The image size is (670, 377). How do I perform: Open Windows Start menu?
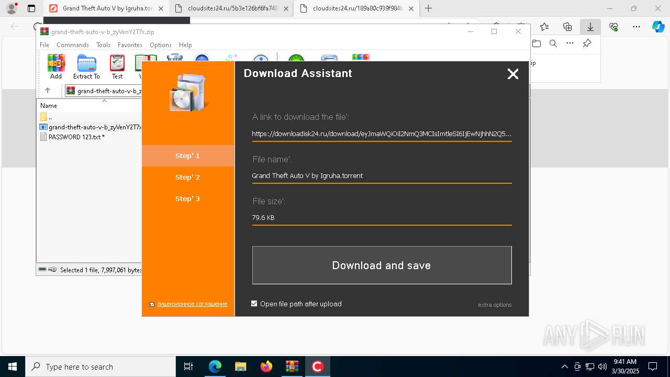pos(13,367)
